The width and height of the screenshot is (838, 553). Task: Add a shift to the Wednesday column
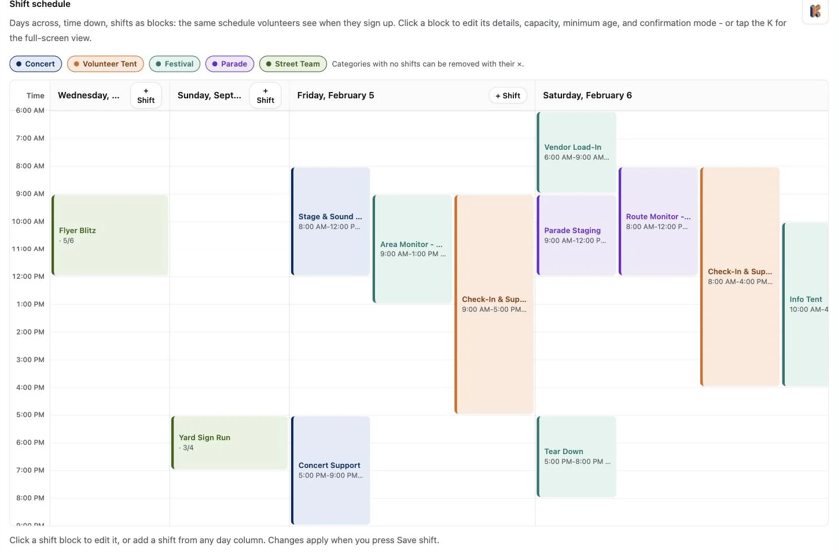click(x=146, y=95)
